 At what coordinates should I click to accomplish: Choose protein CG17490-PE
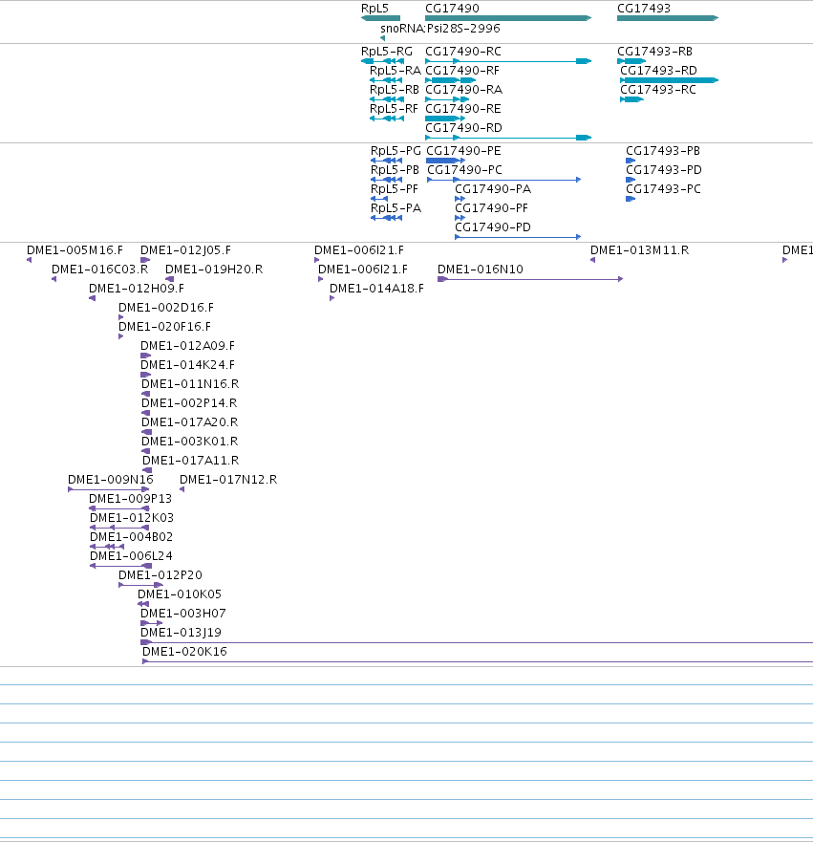coord(463,151)
